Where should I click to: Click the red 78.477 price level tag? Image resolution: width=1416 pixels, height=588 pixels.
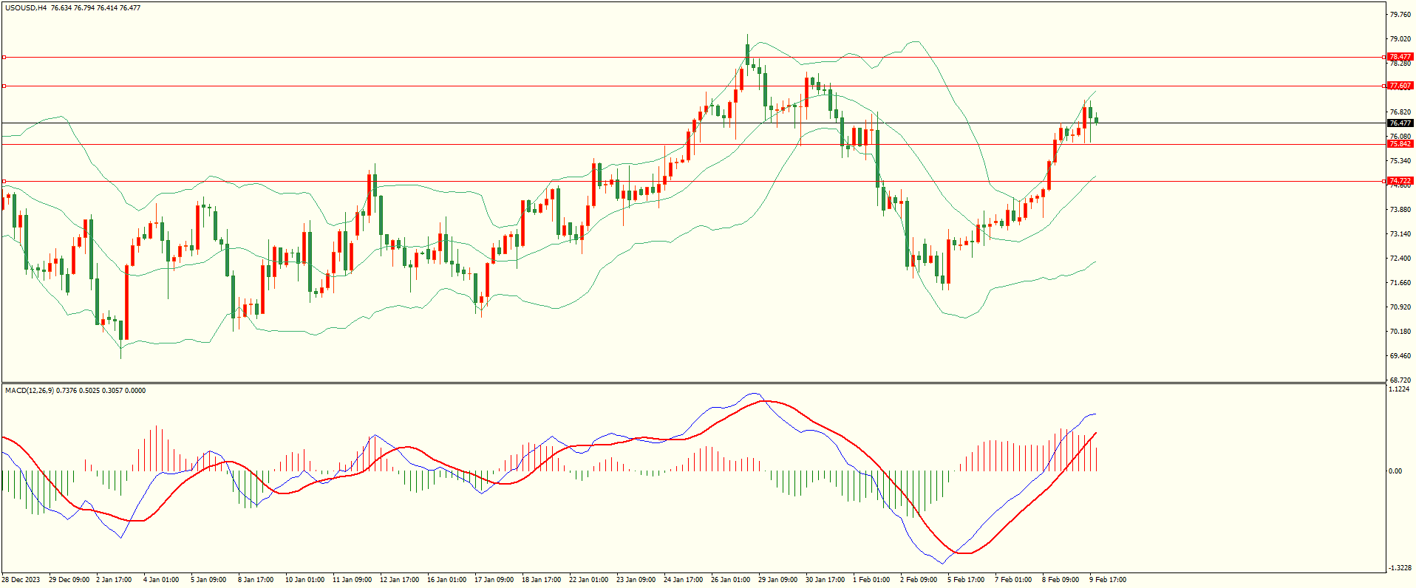click(x=1400, y=57)
